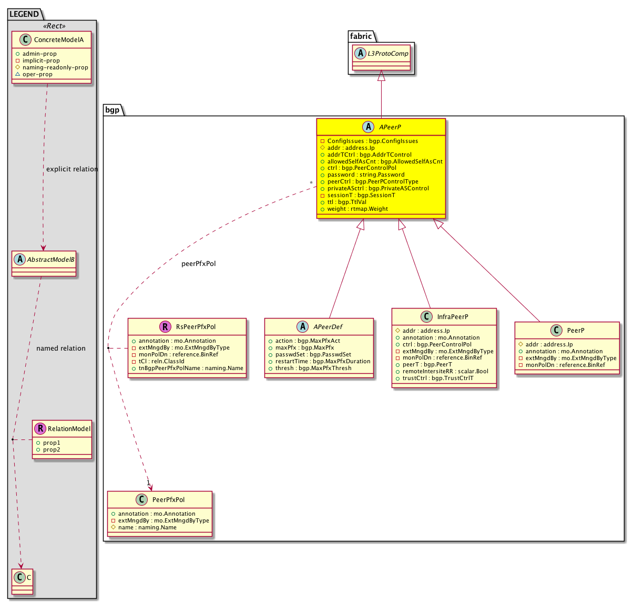Open the LEGEND package tab

coord(24,14)
